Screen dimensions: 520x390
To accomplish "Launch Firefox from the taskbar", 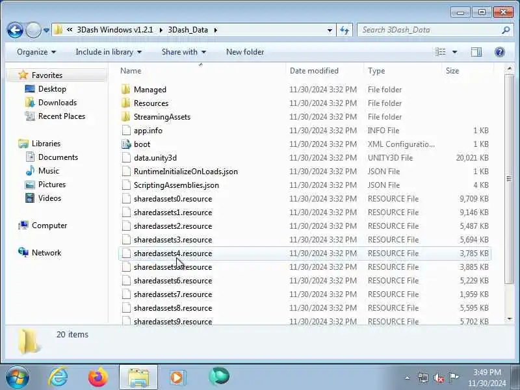I will coord(98,378).
